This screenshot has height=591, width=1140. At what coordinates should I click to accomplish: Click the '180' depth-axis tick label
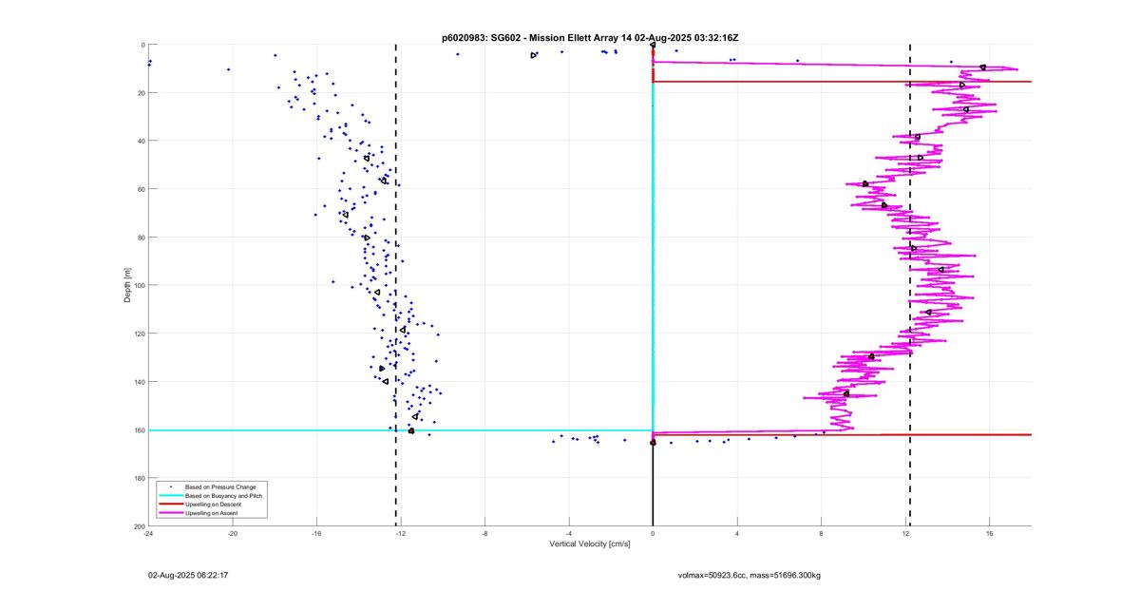coord(139,478)
